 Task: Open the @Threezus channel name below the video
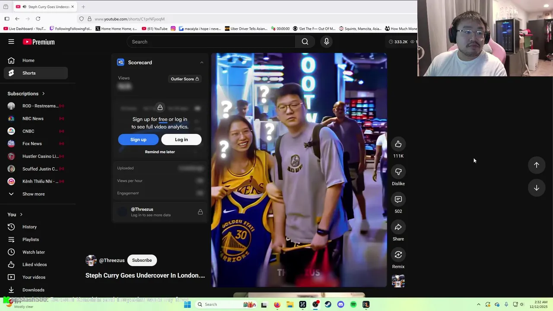tap(112, 260)
